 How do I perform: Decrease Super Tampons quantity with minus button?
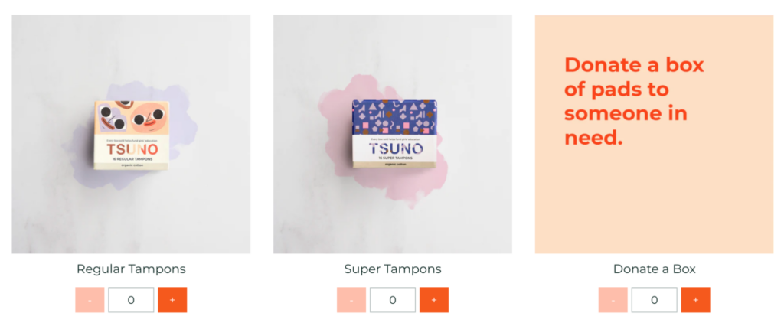[x=351, y=300]
